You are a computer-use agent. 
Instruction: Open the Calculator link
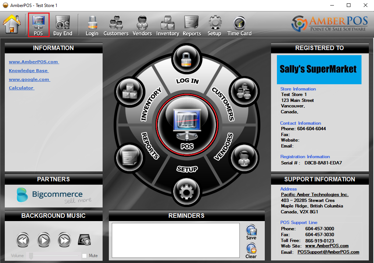[21, 88]
